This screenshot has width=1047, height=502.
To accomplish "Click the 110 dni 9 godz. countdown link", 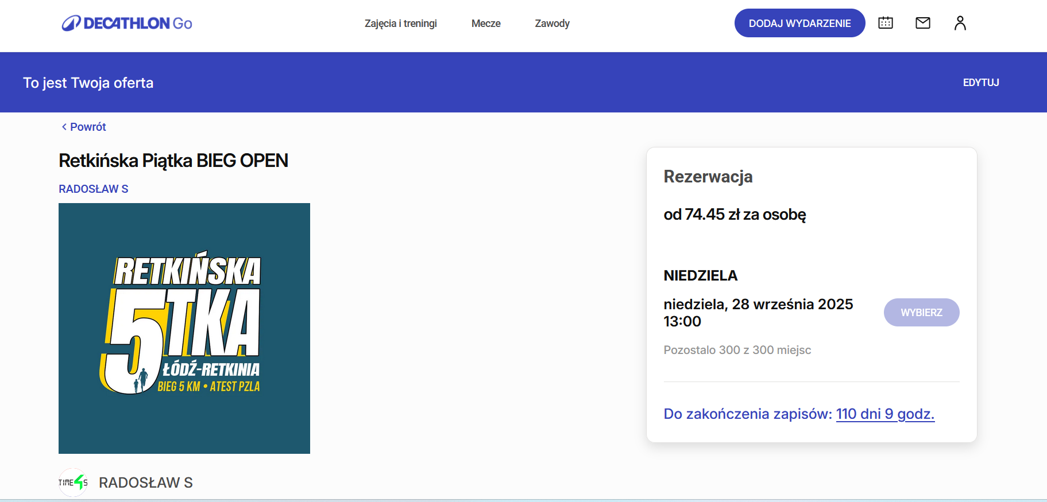I will click(885, 414).
